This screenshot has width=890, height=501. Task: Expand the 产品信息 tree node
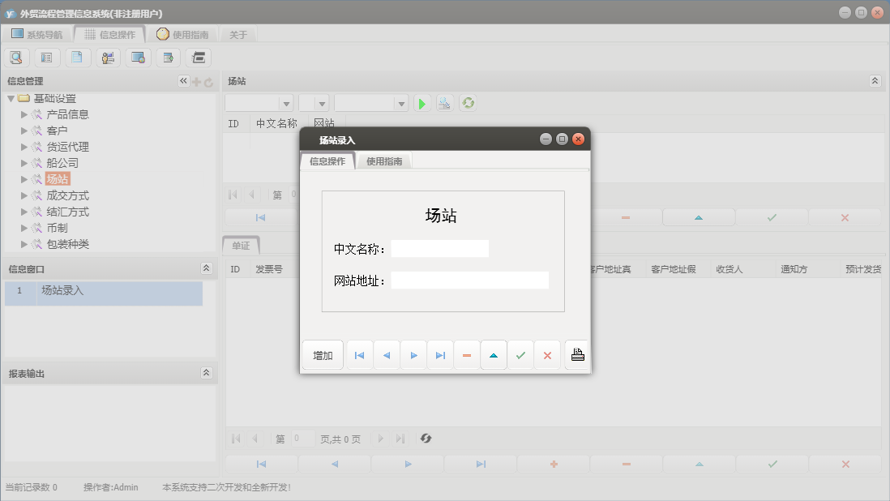pyautogui.click(x=24, y=113)
